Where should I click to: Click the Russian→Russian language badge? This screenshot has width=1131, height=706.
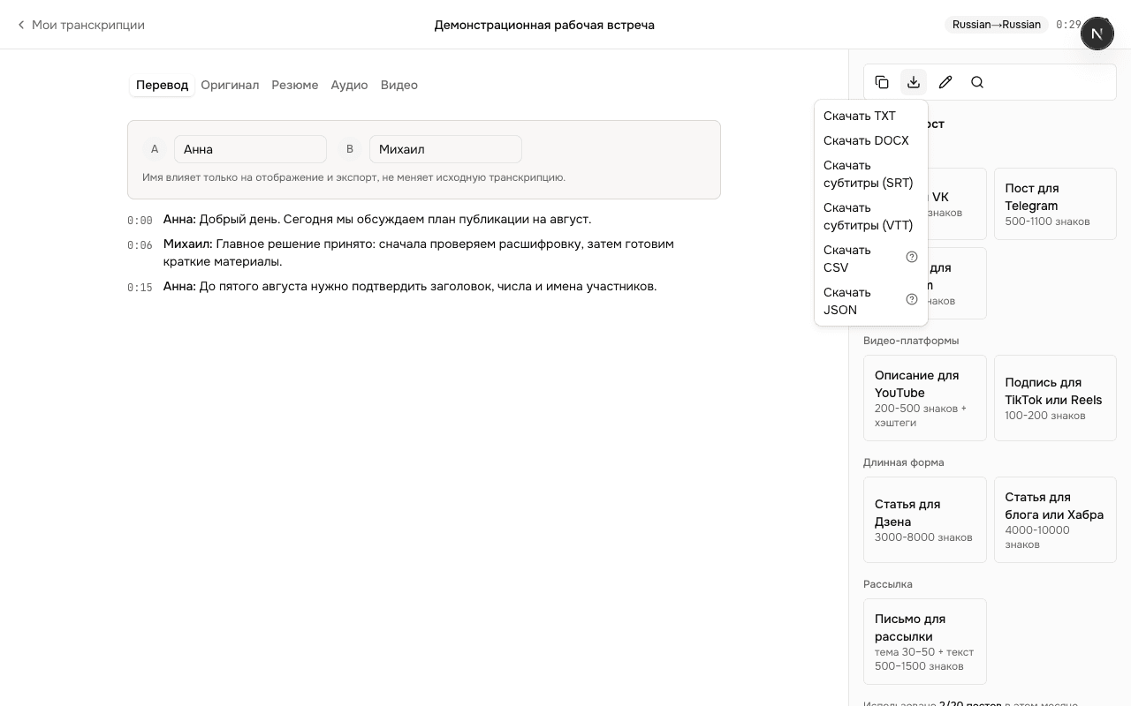(x=997, y=25)
